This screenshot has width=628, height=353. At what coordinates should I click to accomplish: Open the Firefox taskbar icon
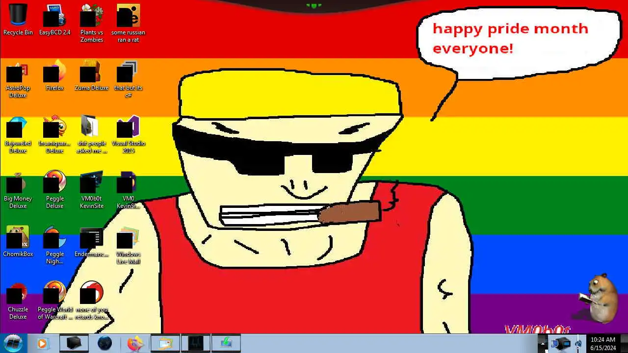(135, 343)
